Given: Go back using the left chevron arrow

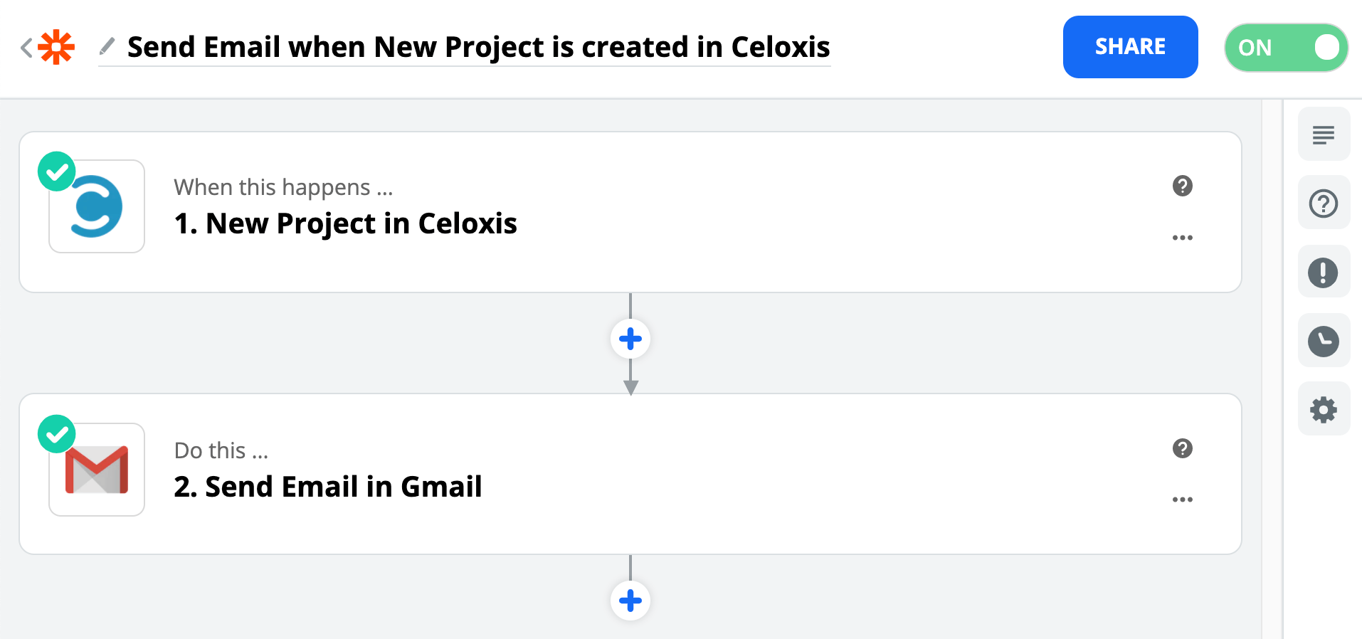Looking at the screenshot, I should click(26, 48).
